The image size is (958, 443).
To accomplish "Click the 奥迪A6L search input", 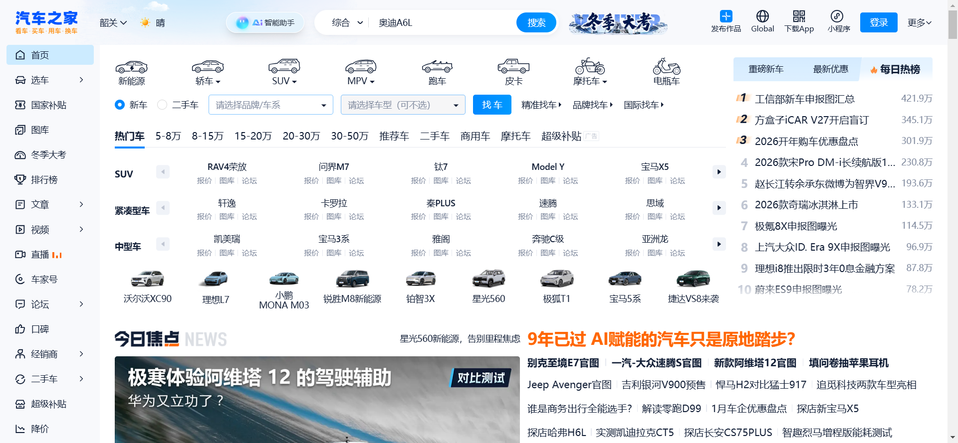I will click(x=444, y=22).
